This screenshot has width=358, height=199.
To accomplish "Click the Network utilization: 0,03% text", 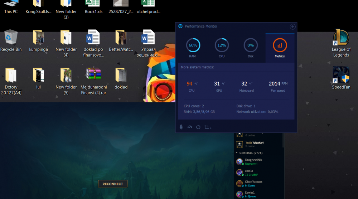I will (x=257, y=112).
